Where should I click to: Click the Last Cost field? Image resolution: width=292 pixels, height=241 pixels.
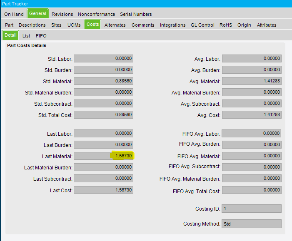pos(104,190)
